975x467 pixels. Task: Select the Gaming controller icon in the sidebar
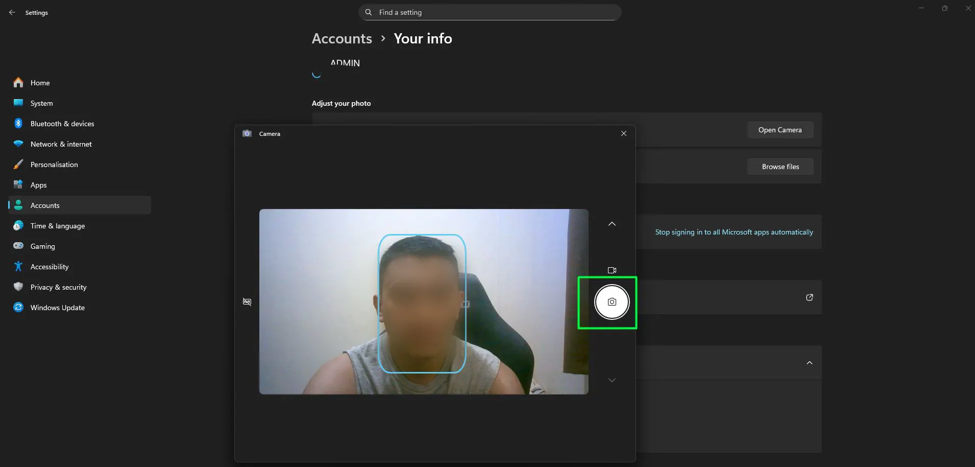18,246
